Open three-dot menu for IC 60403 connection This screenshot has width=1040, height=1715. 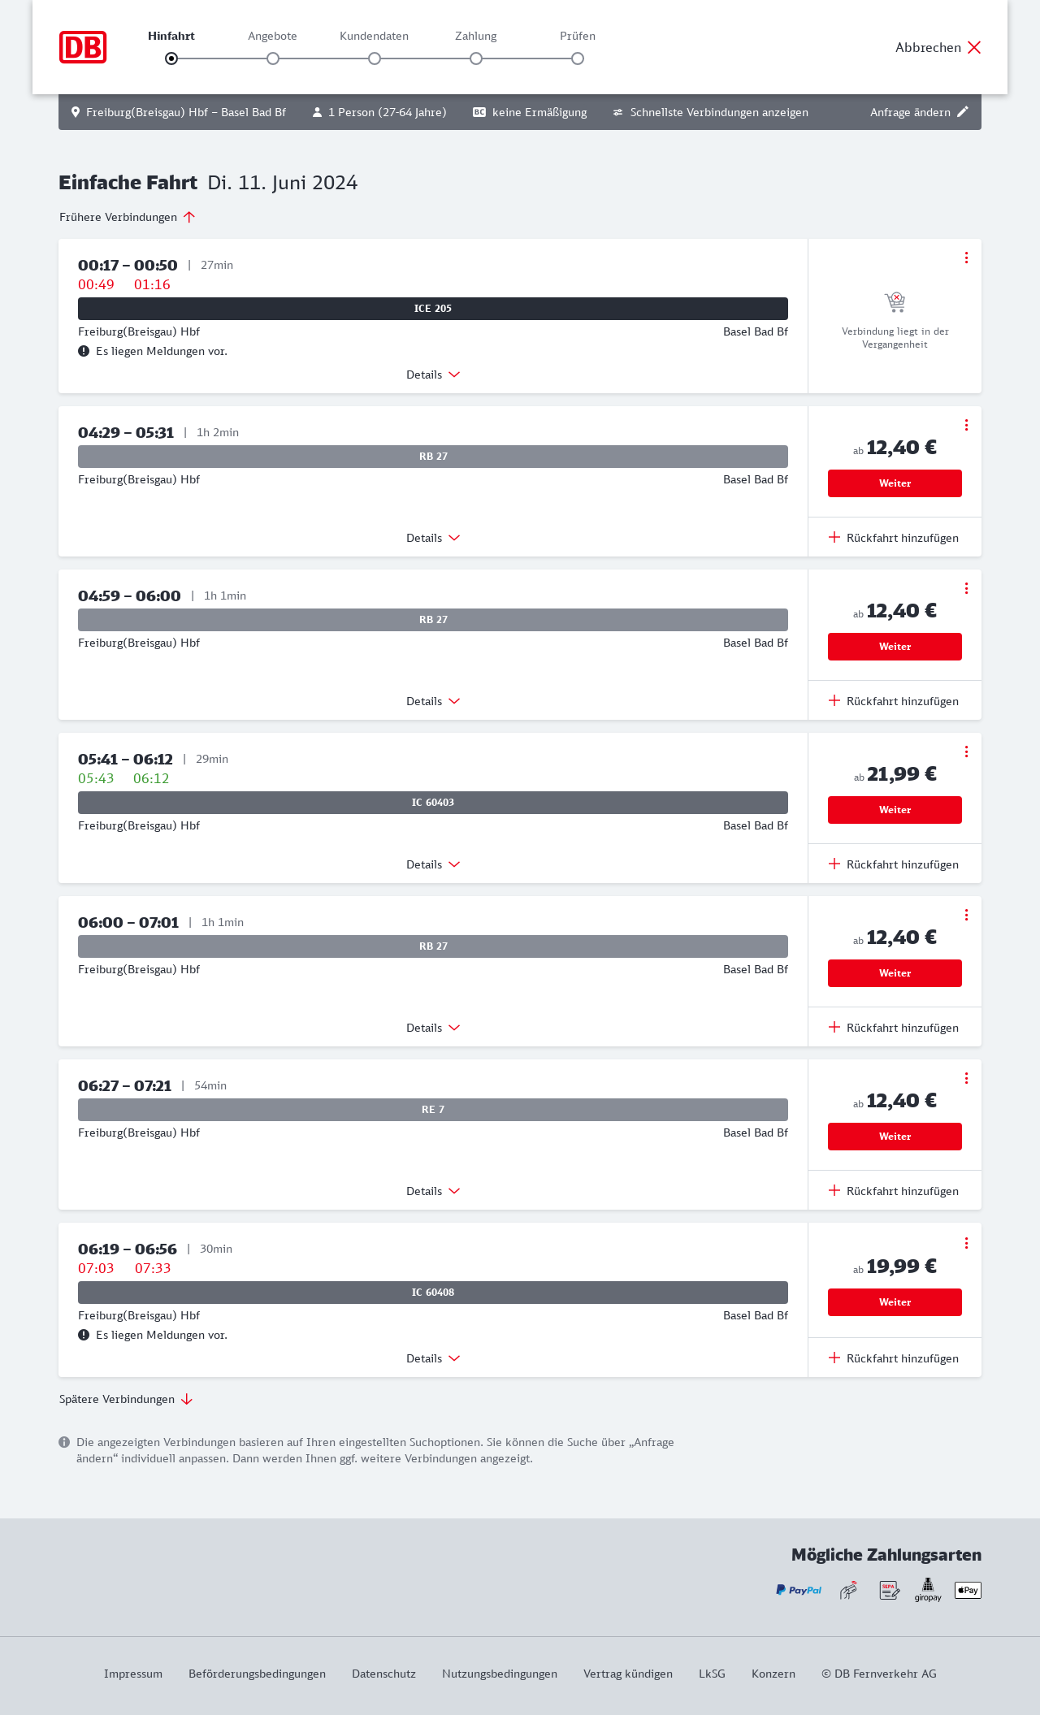[x=966, y=751]
